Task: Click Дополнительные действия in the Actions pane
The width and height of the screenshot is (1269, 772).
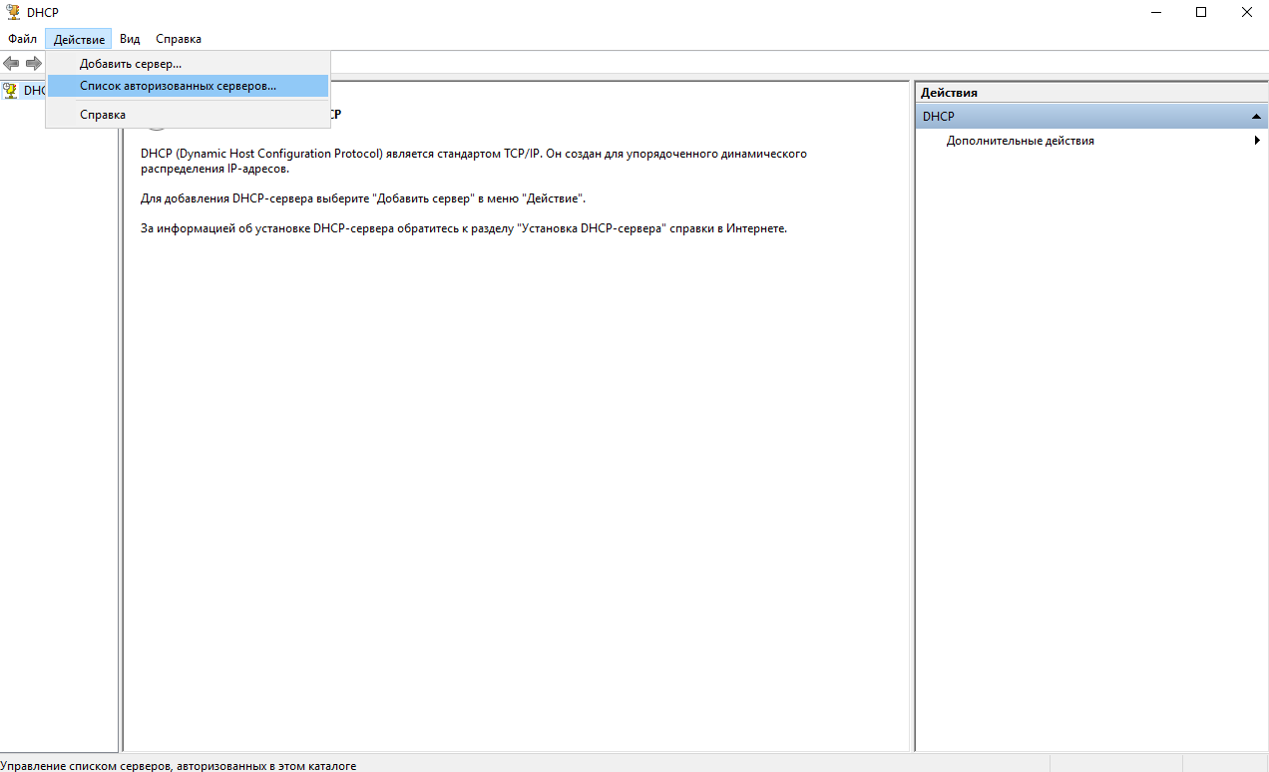Action: (x=1020, y=141)
